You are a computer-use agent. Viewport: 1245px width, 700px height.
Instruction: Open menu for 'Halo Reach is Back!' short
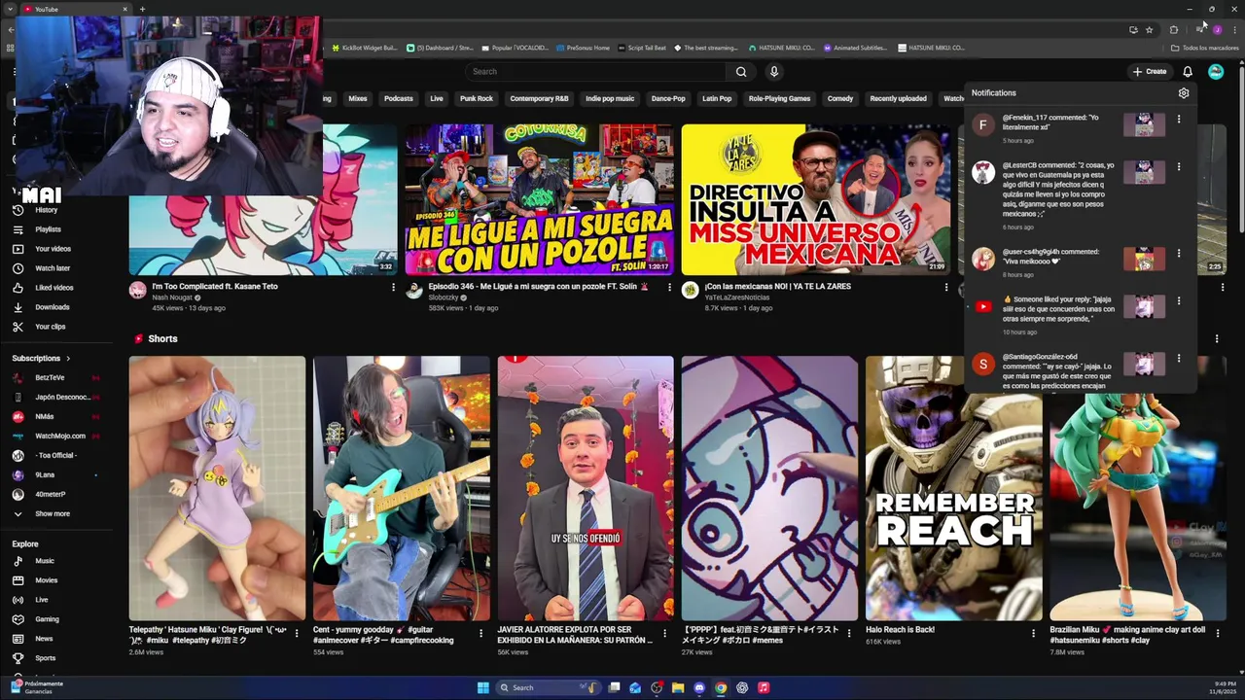[1033, 633]
